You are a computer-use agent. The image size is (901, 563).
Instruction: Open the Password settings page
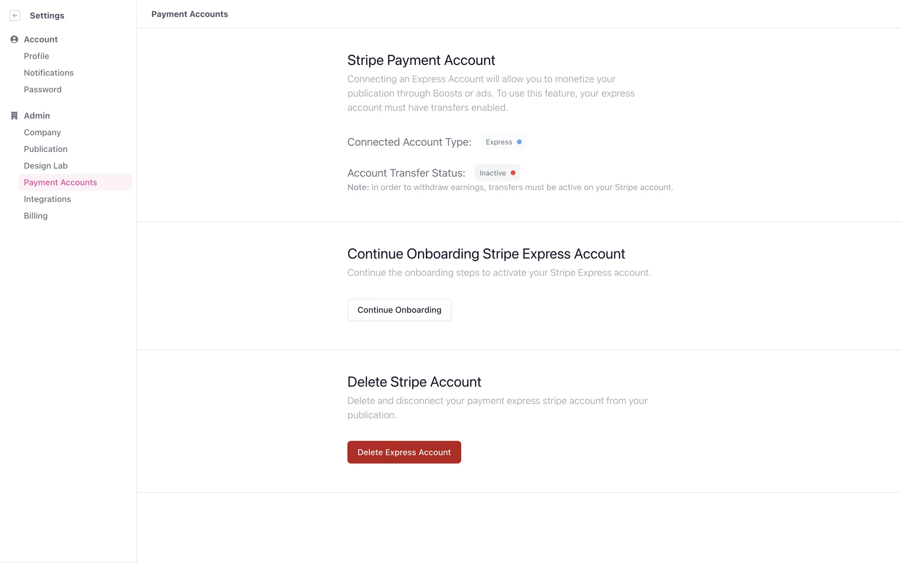click(43, 90)
